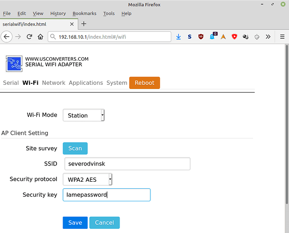
Task: Open the Firefox downloads arrow
Action: 178,37
